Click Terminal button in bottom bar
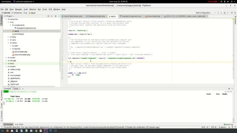Viewport: 237px width, 133px height. click(x=8, y=125)
